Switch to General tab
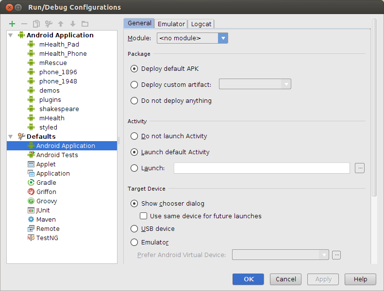 click(x=139, y=23)
